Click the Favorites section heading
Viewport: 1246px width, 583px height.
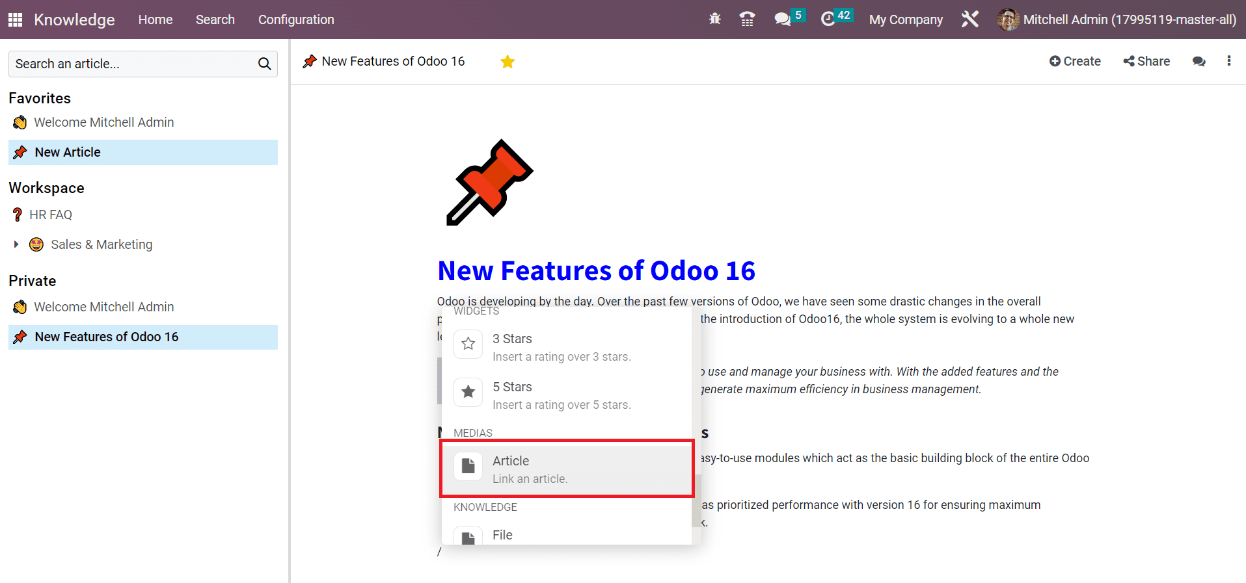[x=40, y=98]
